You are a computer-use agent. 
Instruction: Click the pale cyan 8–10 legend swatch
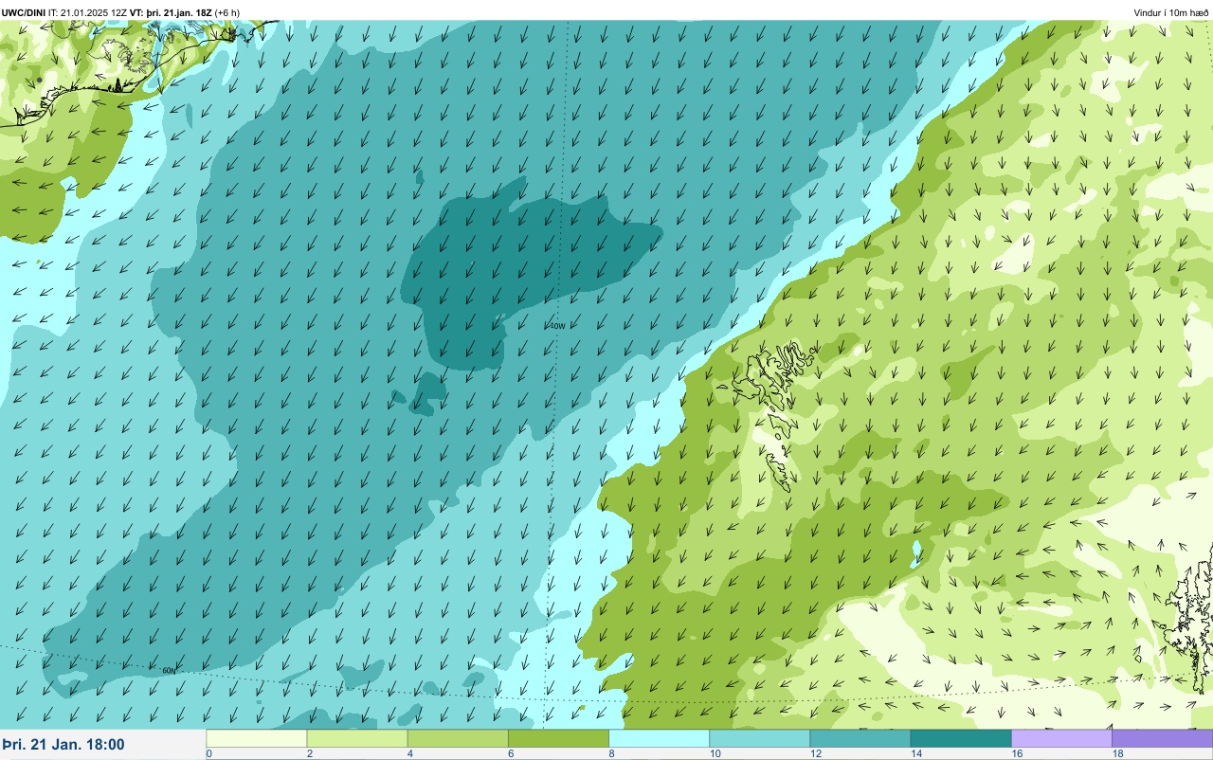pos(659,738)
